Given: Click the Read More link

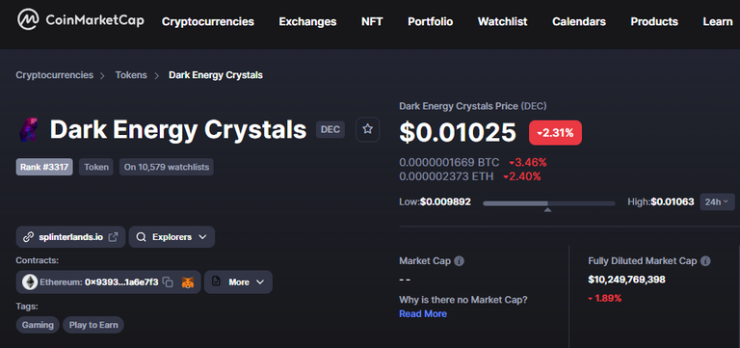Looking at the screenshot, I should (423, 313).
